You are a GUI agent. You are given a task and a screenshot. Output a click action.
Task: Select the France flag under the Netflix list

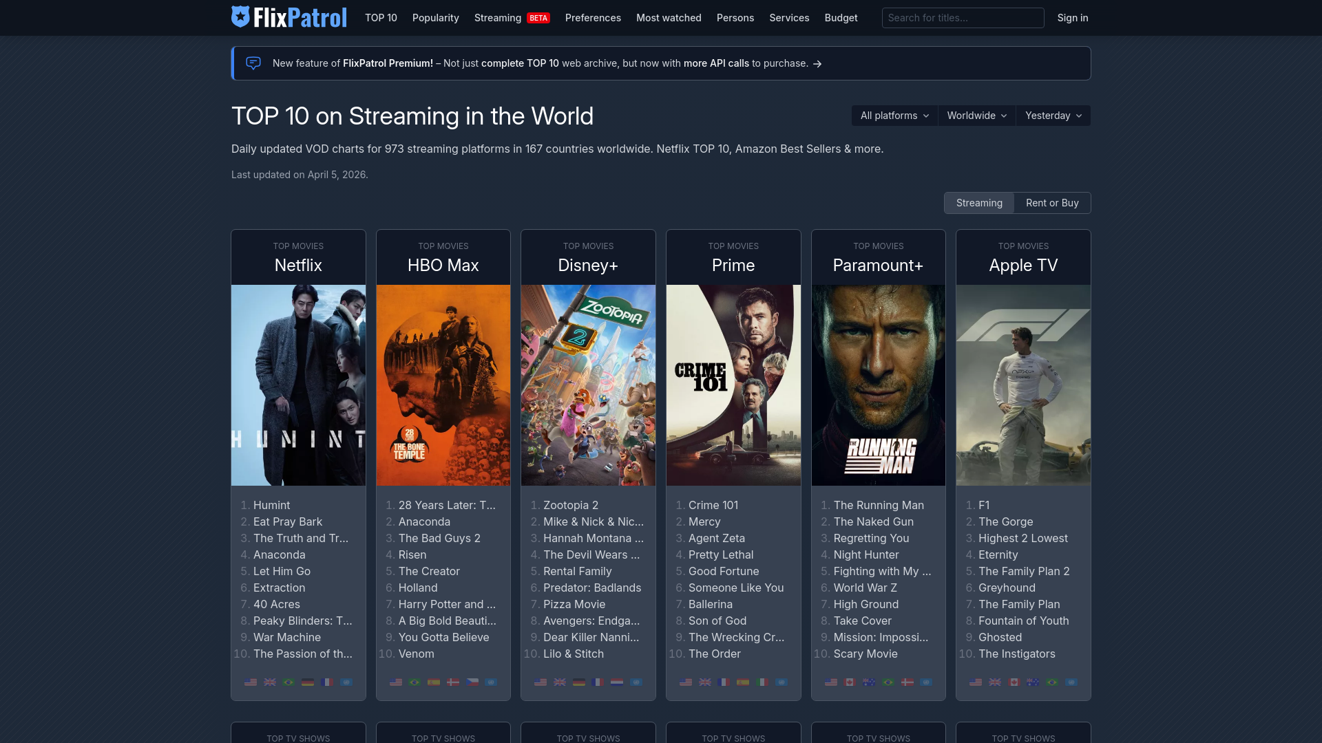[x=327, y=682]
